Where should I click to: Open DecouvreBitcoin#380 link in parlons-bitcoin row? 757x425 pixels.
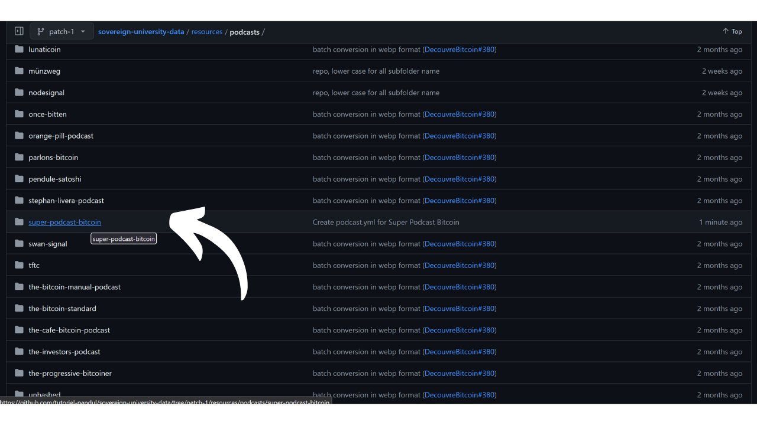(460, 158)
